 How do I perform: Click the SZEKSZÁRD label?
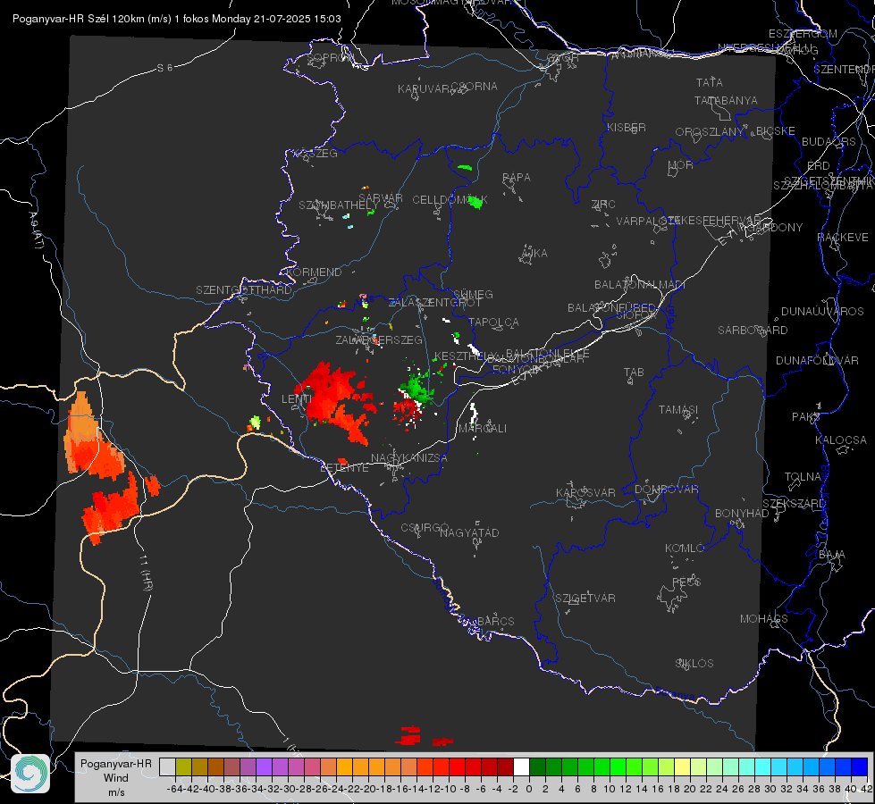pyautogui.click(x=794, y=504)
